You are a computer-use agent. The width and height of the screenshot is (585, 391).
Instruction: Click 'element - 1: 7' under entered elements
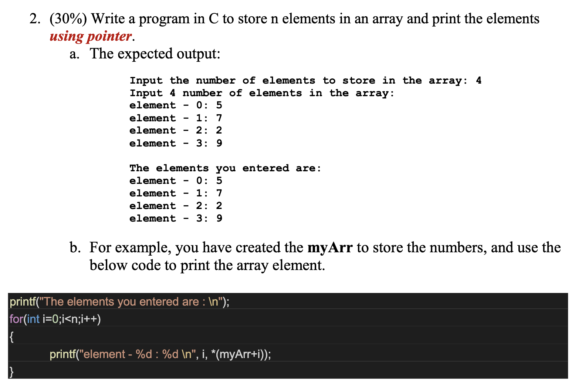[176, 193]
